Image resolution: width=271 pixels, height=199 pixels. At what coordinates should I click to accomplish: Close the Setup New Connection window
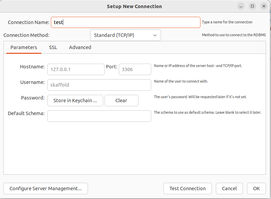click(264, 6)
